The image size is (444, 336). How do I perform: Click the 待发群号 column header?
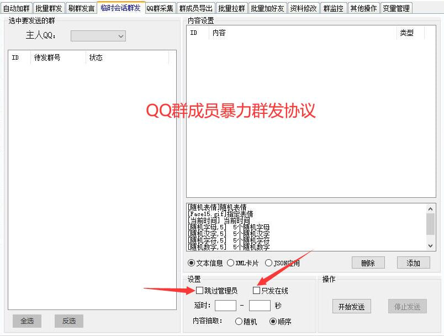[58, 58]
